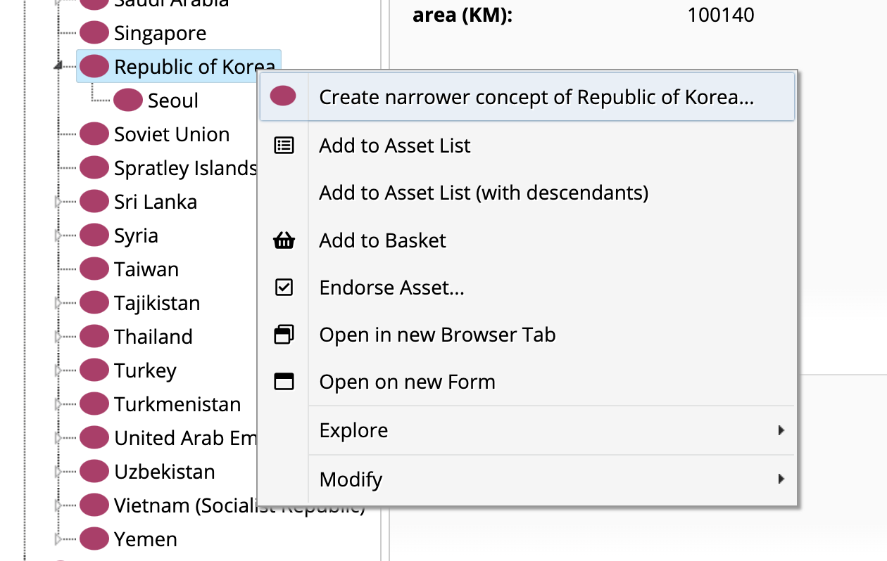Viewport: 887px width, 561px height.
Task: Click the basket icon beside Add to Basket
Action: point(283,240)
